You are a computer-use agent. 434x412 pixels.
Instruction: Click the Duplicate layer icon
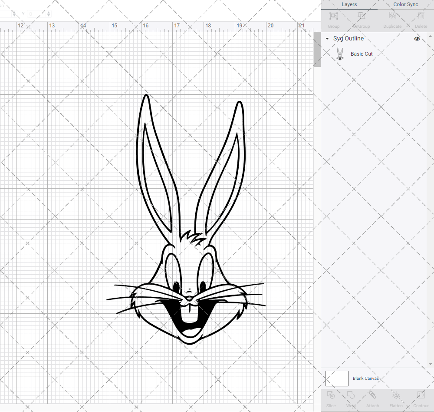392,16
